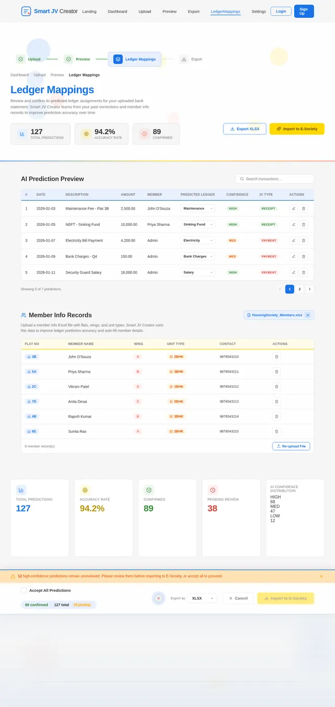The image size is (335, 707).
Task: Click the 39 pending badge
Action: pos(82,605)
